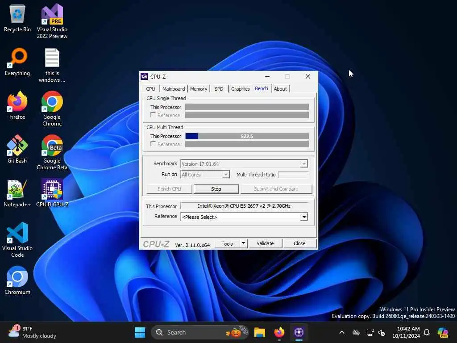Click the cloud sync tray icon

[x=356, y=332]
